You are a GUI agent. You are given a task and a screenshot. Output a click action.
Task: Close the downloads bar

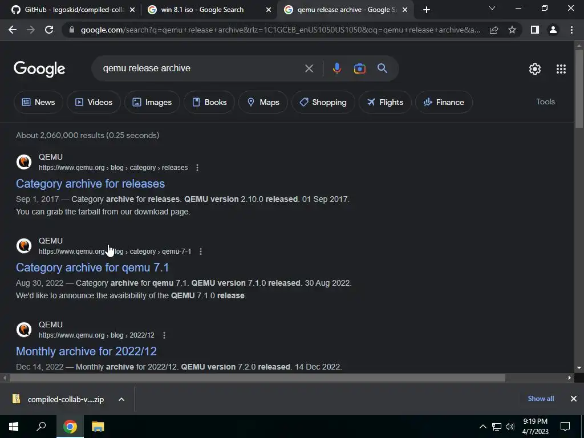click(x=574, y=399)
